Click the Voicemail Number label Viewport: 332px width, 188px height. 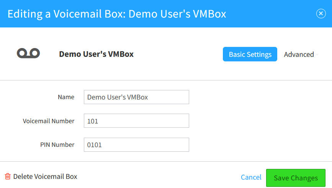(x=49, y=121)
